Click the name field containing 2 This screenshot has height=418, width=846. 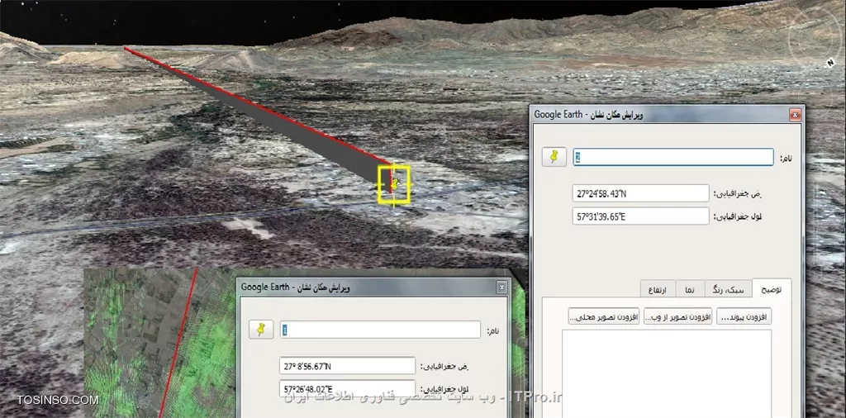pos(673,158)
